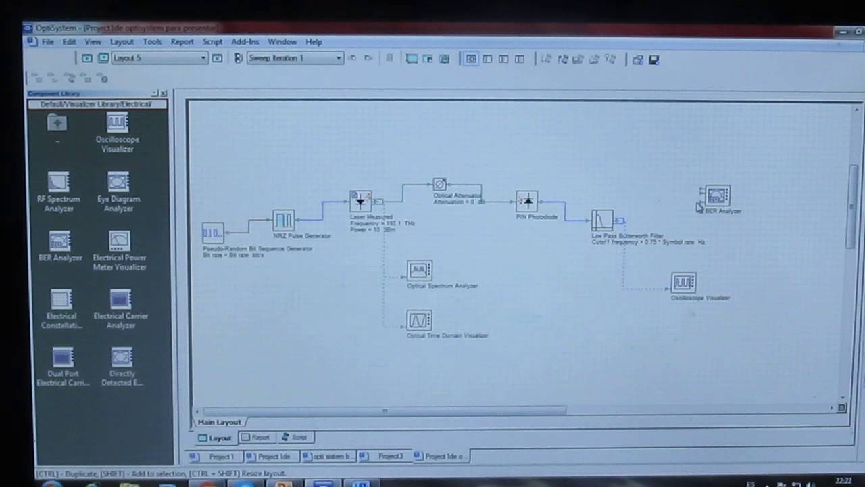Switch to the Main Layout tab
865x487 pixels.
(x=219, y=422)
